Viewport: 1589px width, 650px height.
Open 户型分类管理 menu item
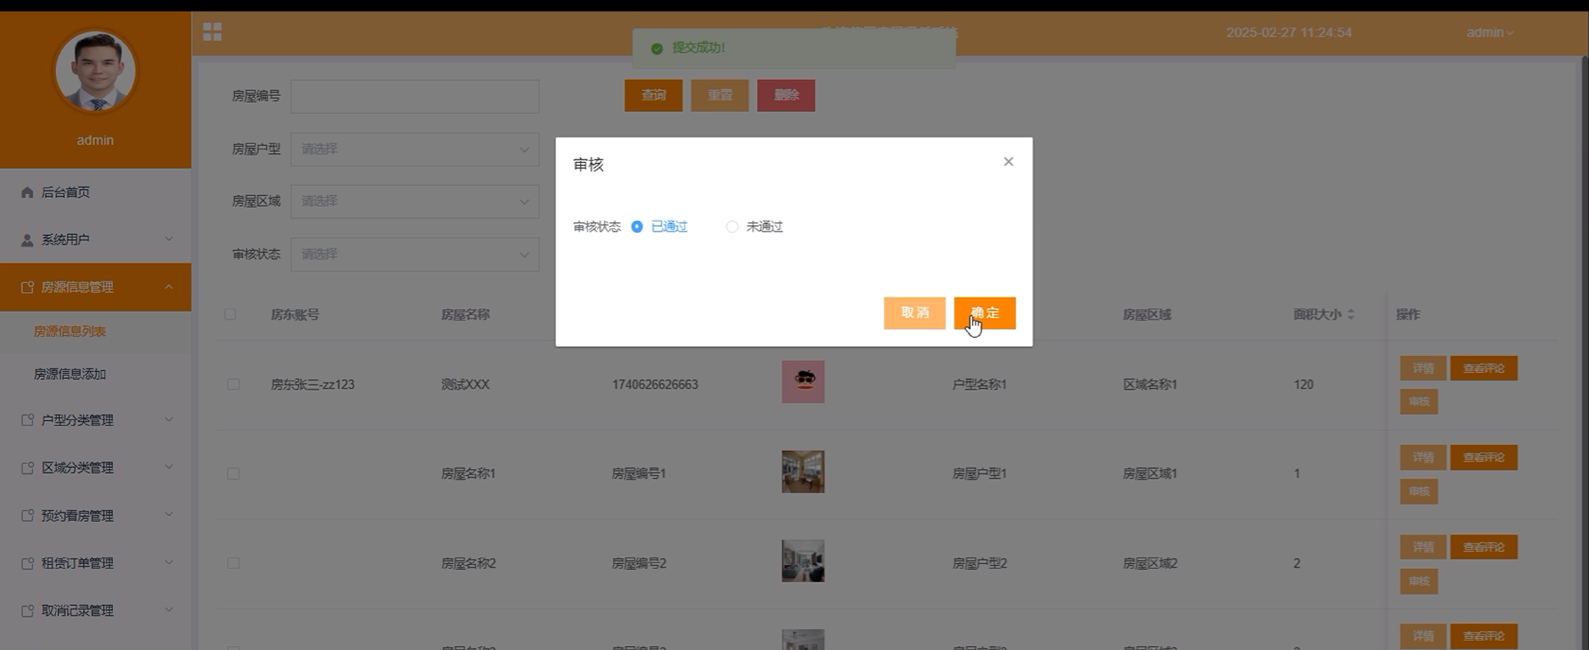(96, 420)
